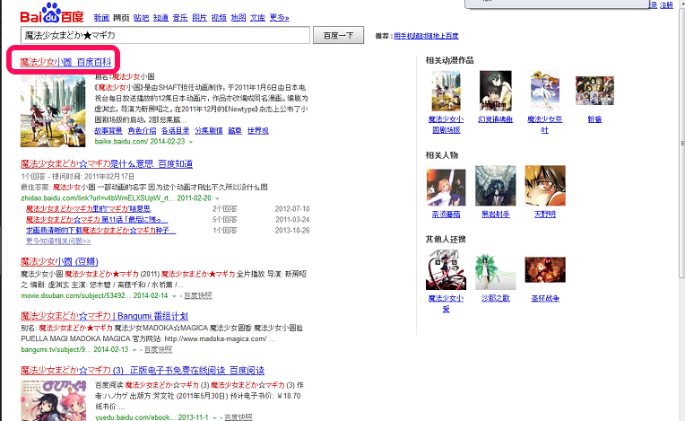Viewport: 685px width, 421px height.
Task: Open the 圣杯战争 text link
Action: tap(545, 298)
